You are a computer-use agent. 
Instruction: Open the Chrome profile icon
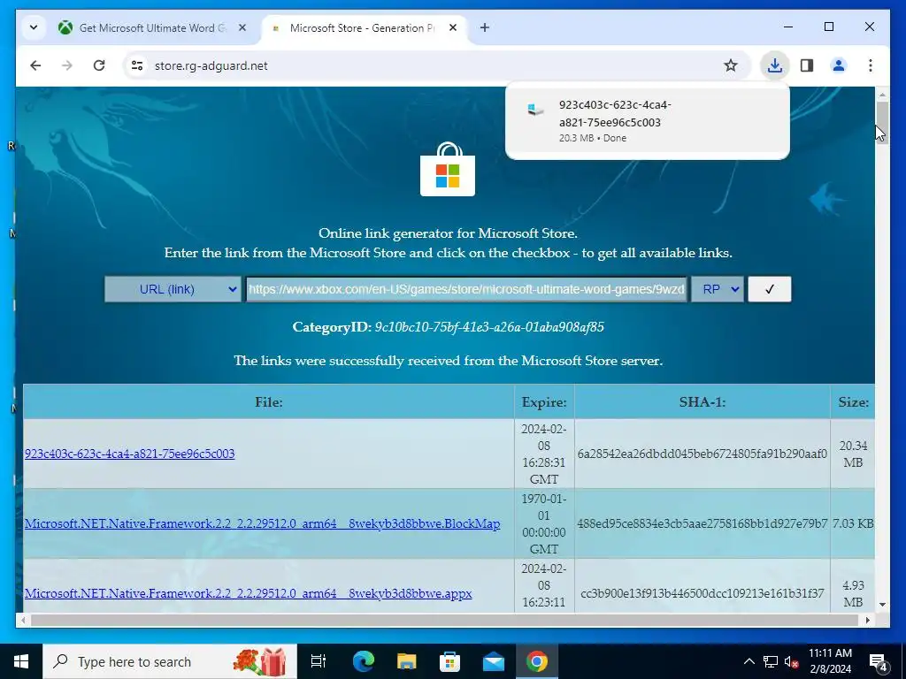839,65
